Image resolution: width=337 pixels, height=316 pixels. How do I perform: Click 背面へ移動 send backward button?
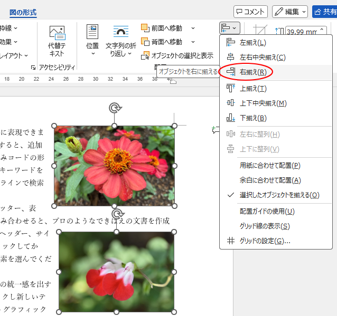tap(162, 42)
